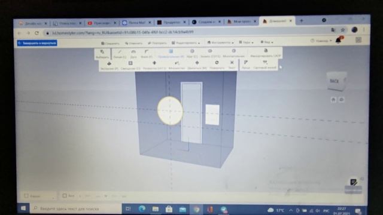
Task: Select the Выбрать (select) tool
Action: point(102,54)
